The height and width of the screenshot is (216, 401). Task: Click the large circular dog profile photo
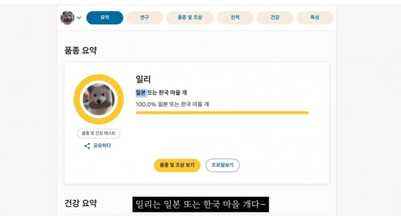98,99
